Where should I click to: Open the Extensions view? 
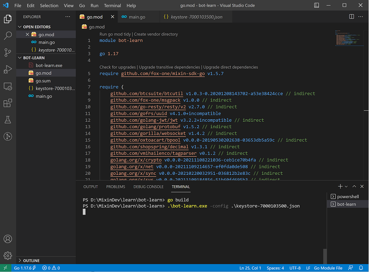point(8,103)
